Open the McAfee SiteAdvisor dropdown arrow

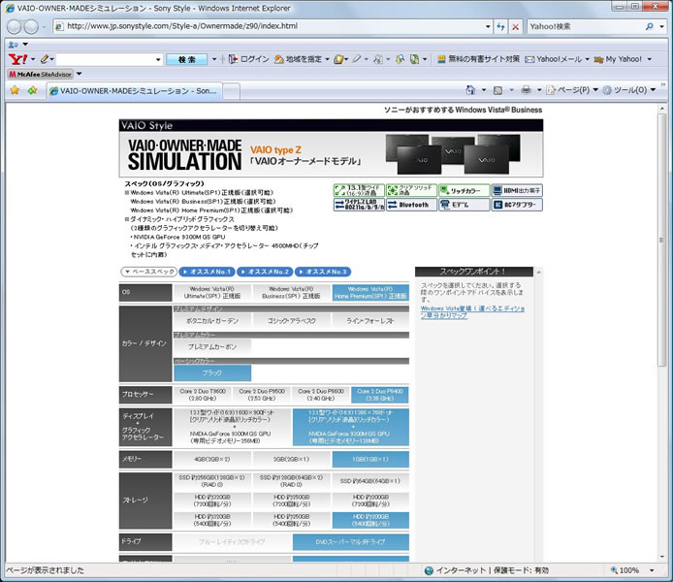[79, 74]
